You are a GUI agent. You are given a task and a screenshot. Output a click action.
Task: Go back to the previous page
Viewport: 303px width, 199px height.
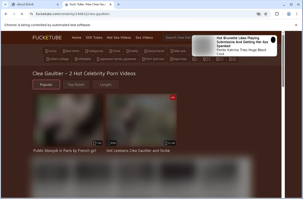click(x=6, y=14)
